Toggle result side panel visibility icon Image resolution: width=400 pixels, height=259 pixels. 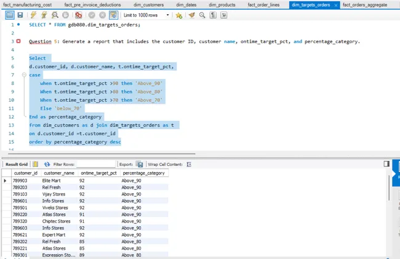pos(386,163)
